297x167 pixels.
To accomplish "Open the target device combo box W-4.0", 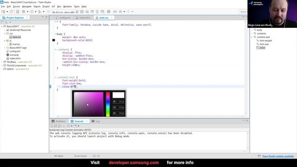I will [65, 12].
